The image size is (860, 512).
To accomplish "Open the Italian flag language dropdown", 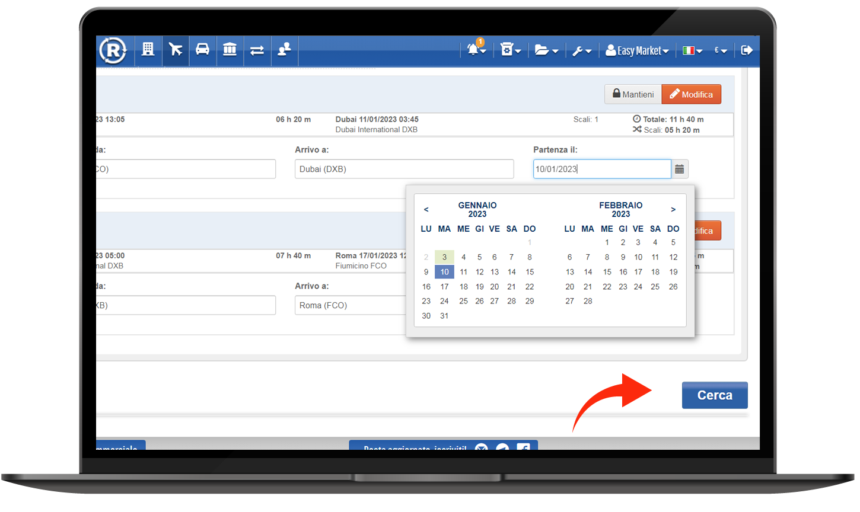I will (x=692, y=51).
